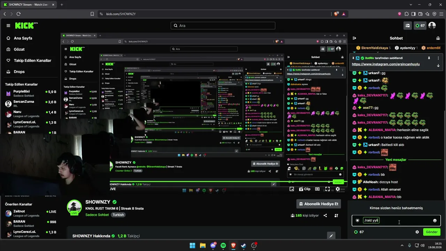Toggle the browser sidebar panel

414,14
